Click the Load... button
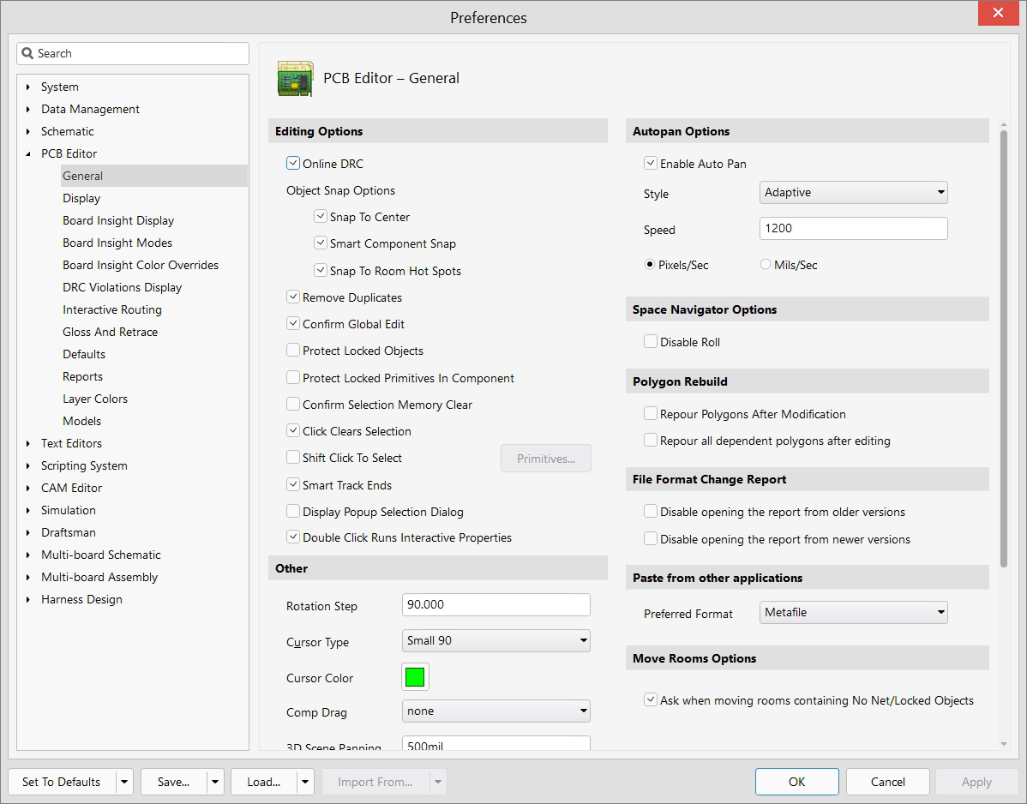Viewport: 1027px width, 804px height. tap(264, 782)
